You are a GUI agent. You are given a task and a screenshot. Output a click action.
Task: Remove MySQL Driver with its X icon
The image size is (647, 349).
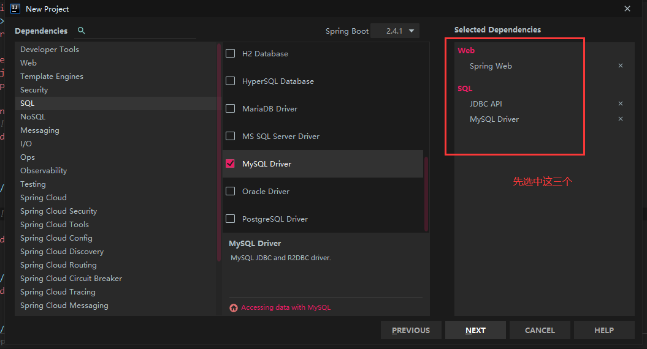[621, 119]
